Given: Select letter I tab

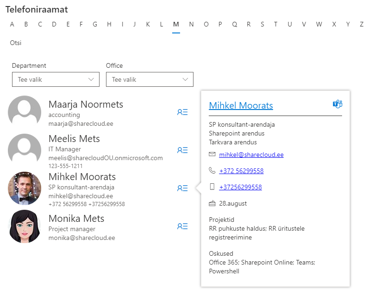Looking at the screenshot, I should [x=122, y=24].
